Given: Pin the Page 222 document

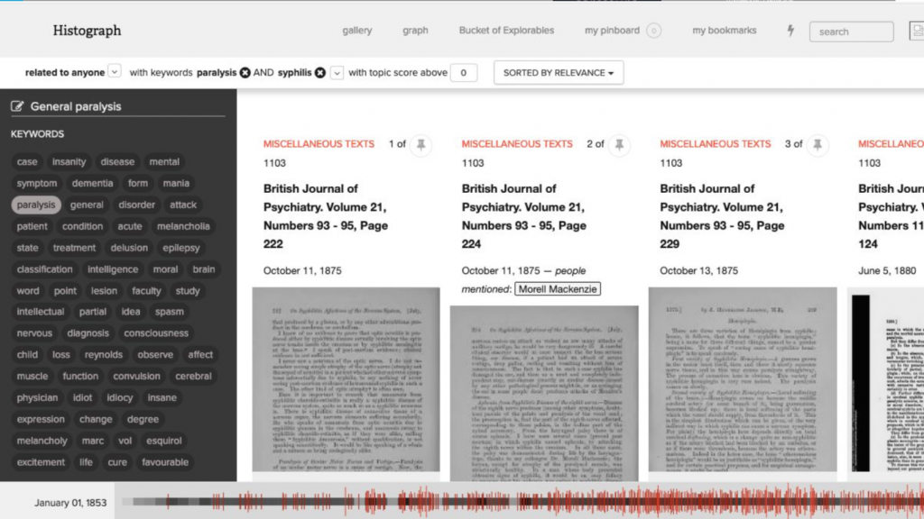Looking at the screenshot, I should click(x=420, y=144).
